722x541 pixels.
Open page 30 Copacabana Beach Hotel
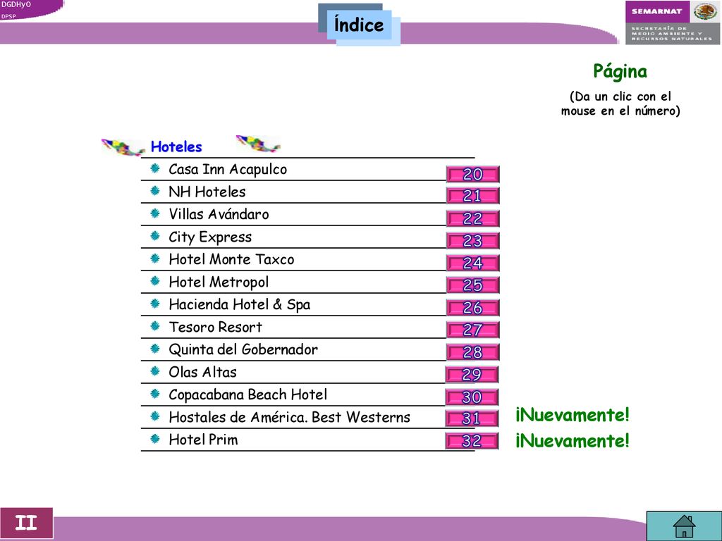472,397
